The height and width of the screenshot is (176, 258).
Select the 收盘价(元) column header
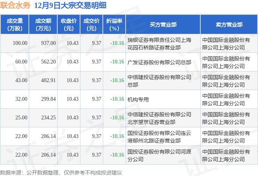pyautogui.click(x=69, y=24)
